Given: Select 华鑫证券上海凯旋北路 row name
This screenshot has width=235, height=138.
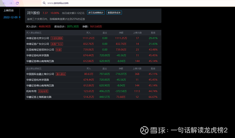Looking at the screenshot, I should (39, 97).
